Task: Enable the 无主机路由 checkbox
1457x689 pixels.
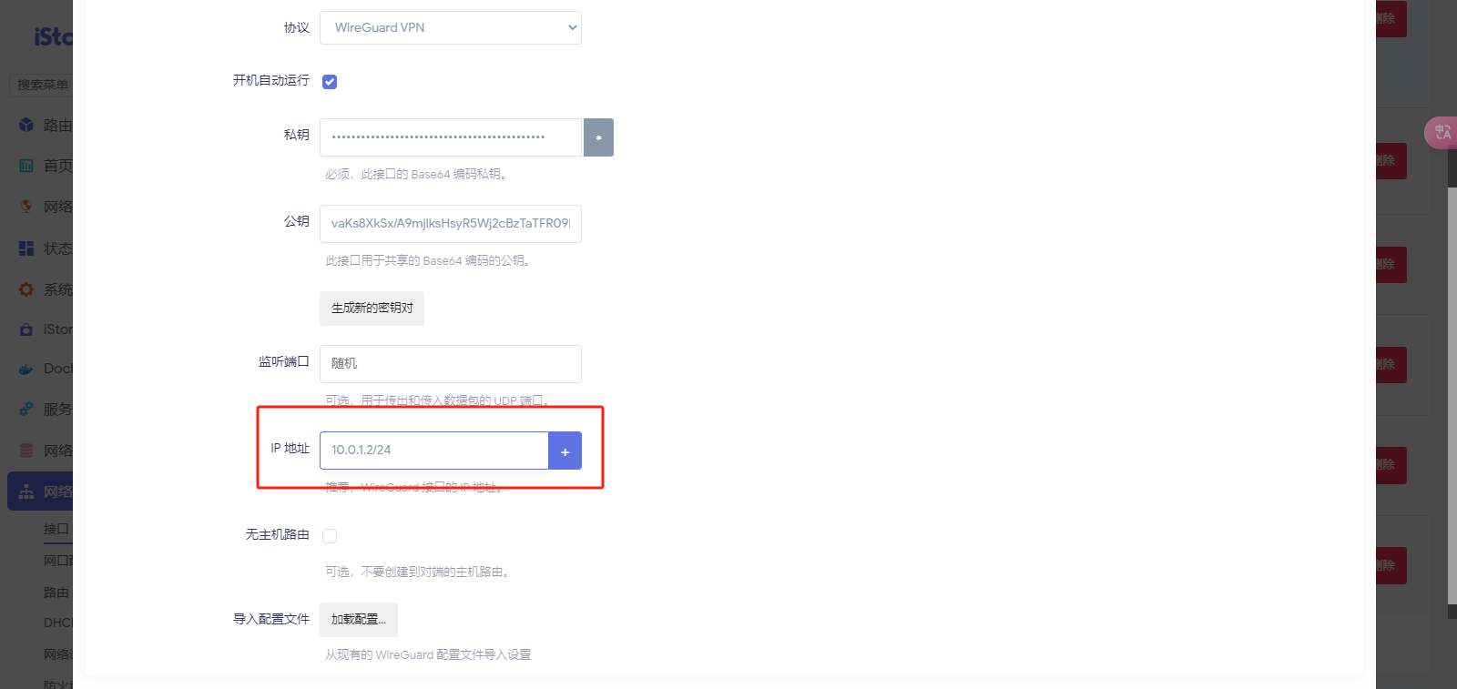Action: [x=330, y=536]
